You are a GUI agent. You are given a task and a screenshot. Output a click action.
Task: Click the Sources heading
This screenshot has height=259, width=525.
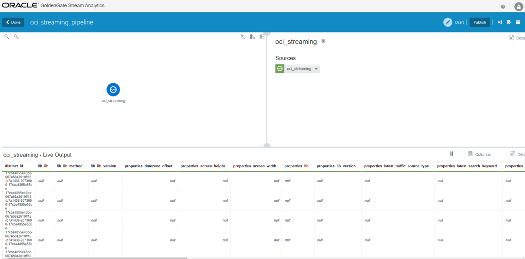pos(285,58)
